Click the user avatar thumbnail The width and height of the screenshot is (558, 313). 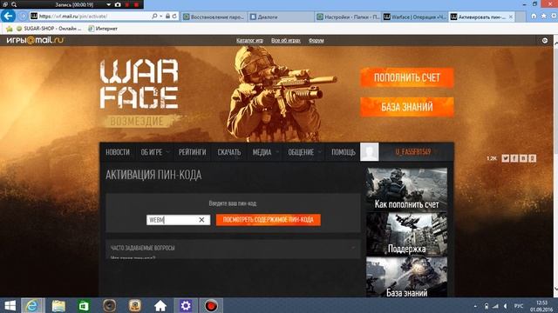370,152
